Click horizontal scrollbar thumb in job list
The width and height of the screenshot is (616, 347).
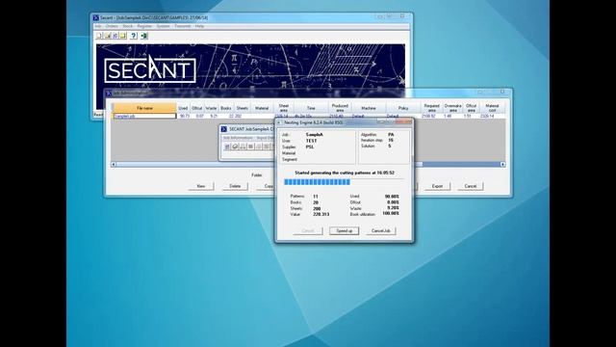(269, 164)
